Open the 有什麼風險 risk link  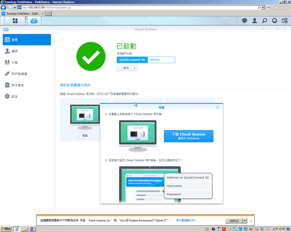[186, 220]
